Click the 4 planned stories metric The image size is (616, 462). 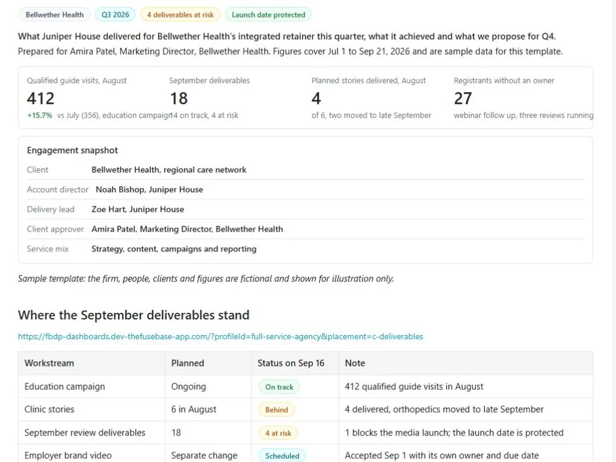click(316, 98)
